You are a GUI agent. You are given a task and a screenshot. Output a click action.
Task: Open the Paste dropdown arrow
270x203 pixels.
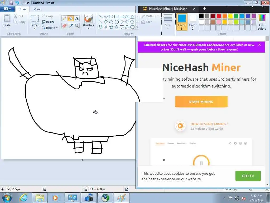[x=7, y=28]
